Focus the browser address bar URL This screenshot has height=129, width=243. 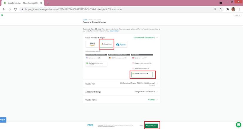[74, 9]
